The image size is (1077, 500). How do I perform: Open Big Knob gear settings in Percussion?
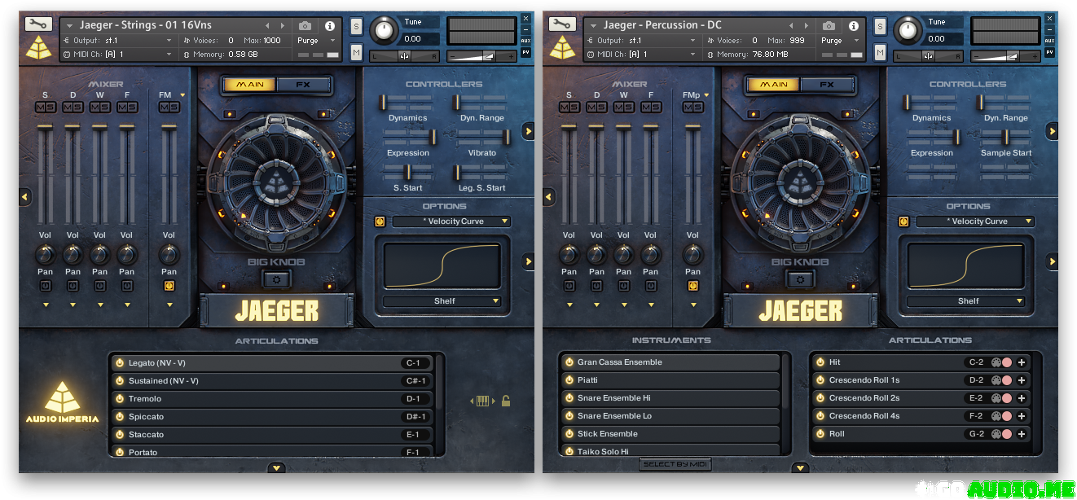(x=800, y=279)
